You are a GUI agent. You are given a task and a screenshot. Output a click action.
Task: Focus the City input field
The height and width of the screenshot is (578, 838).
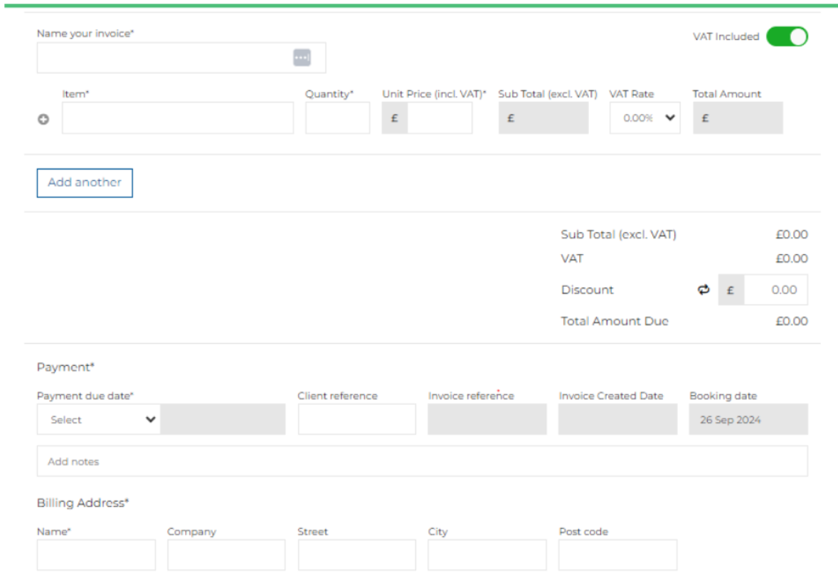(487, 555)
